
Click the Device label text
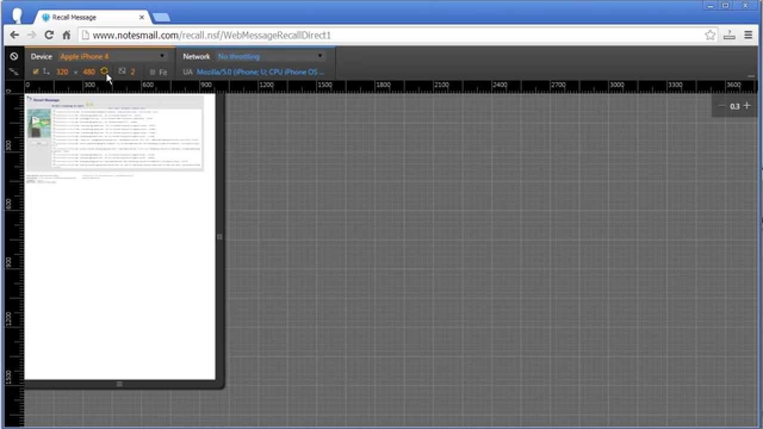tap(42, 57)
